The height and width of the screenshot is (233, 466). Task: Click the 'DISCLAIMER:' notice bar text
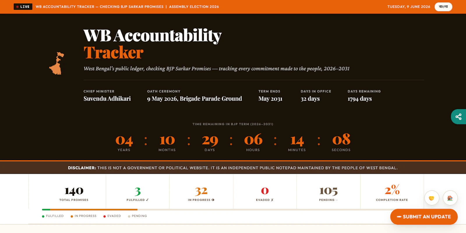click(233, 168)
